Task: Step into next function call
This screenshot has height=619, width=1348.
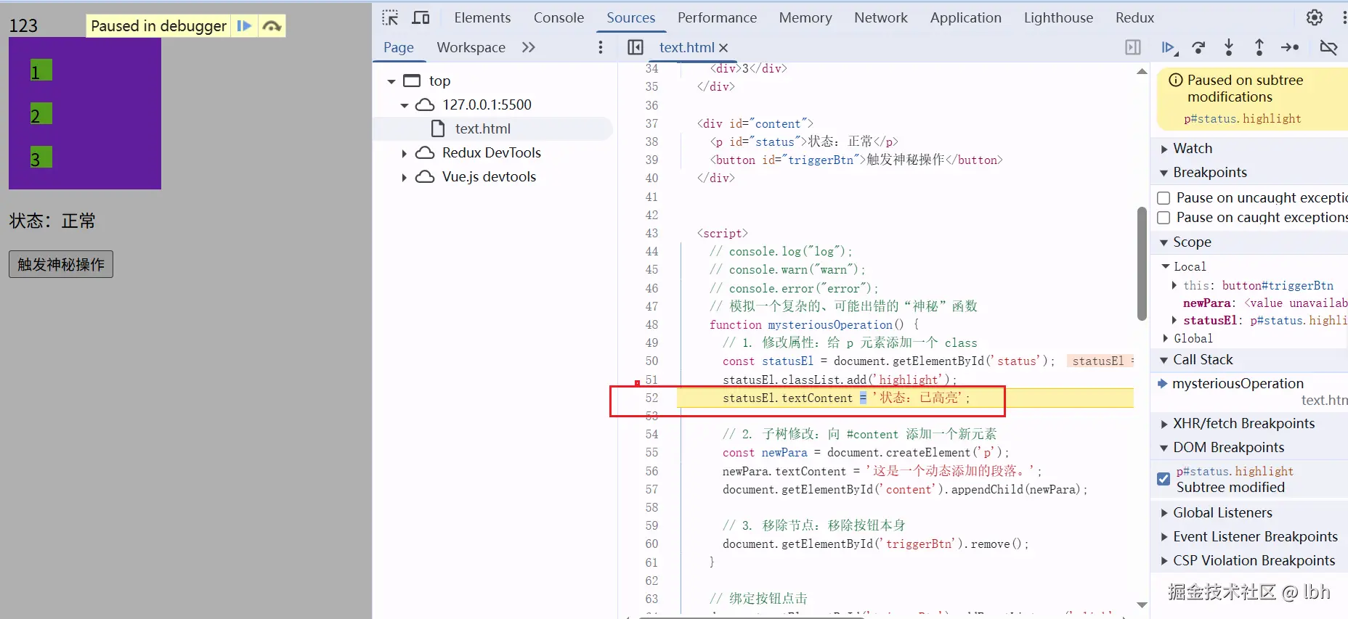Action: [1229, 47]
